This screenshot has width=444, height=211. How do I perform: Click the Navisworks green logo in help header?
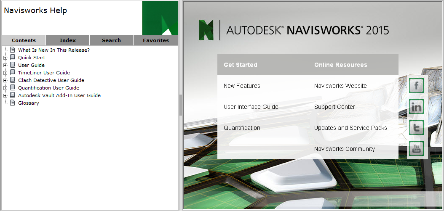pos(160,18)
